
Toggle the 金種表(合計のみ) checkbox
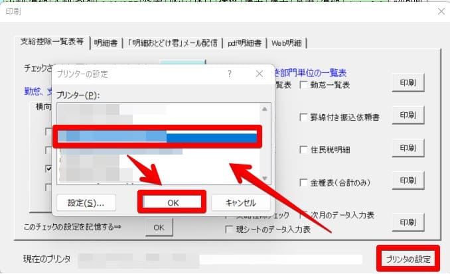(x=303, y=181)
